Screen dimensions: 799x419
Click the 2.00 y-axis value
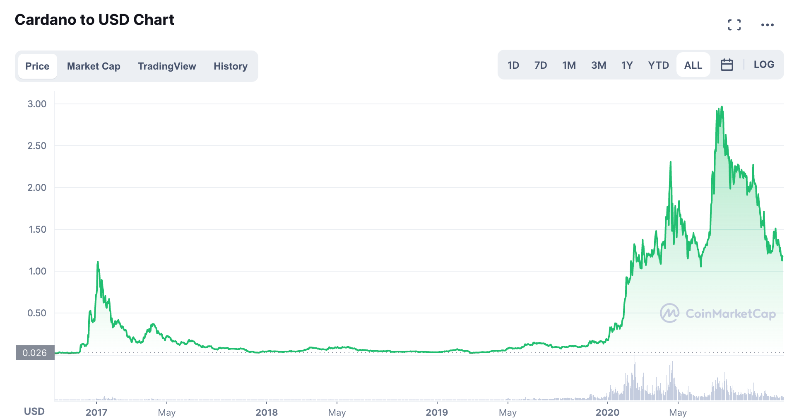[x=37, y=188]
